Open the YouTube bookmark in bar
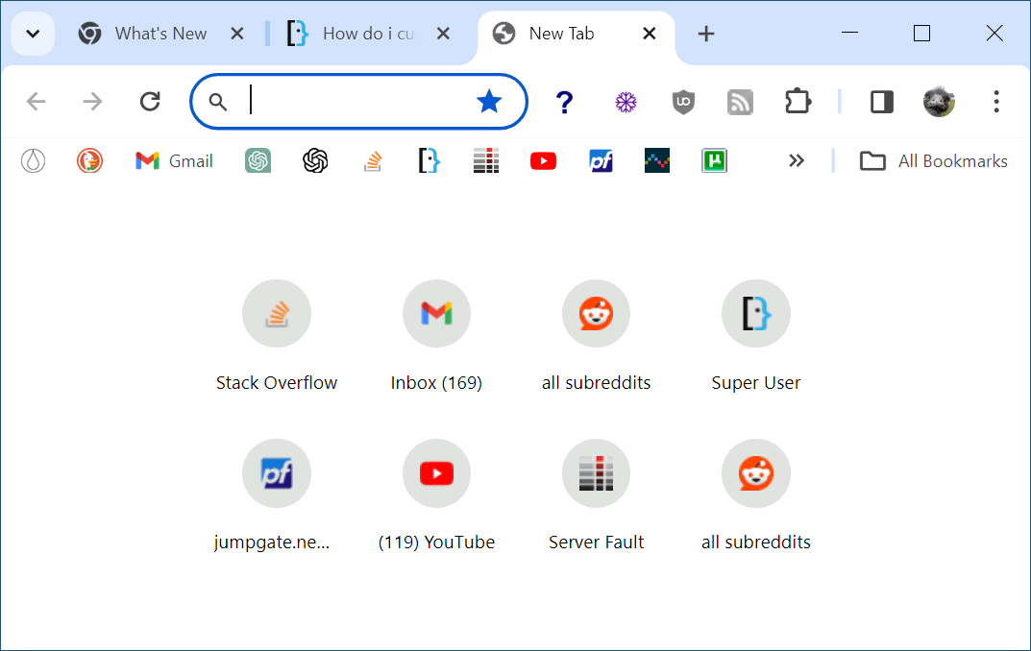 point(543,161)
